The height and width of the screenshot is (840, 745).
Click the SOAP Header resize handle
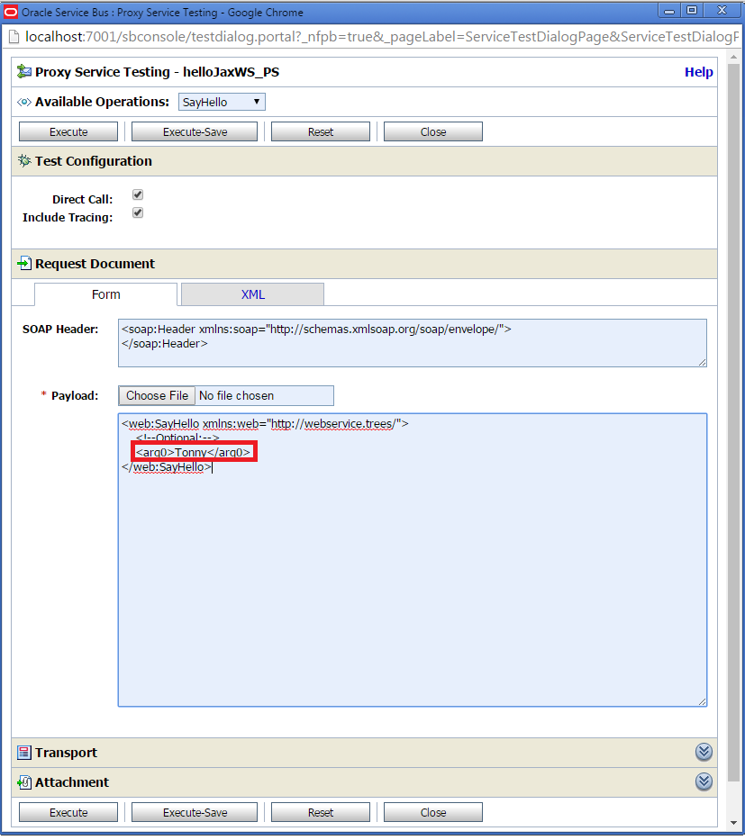702,362
